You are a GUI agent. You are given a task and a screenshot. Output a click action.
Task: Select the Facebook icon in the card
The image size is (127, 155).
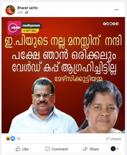(x=104, y=24)
